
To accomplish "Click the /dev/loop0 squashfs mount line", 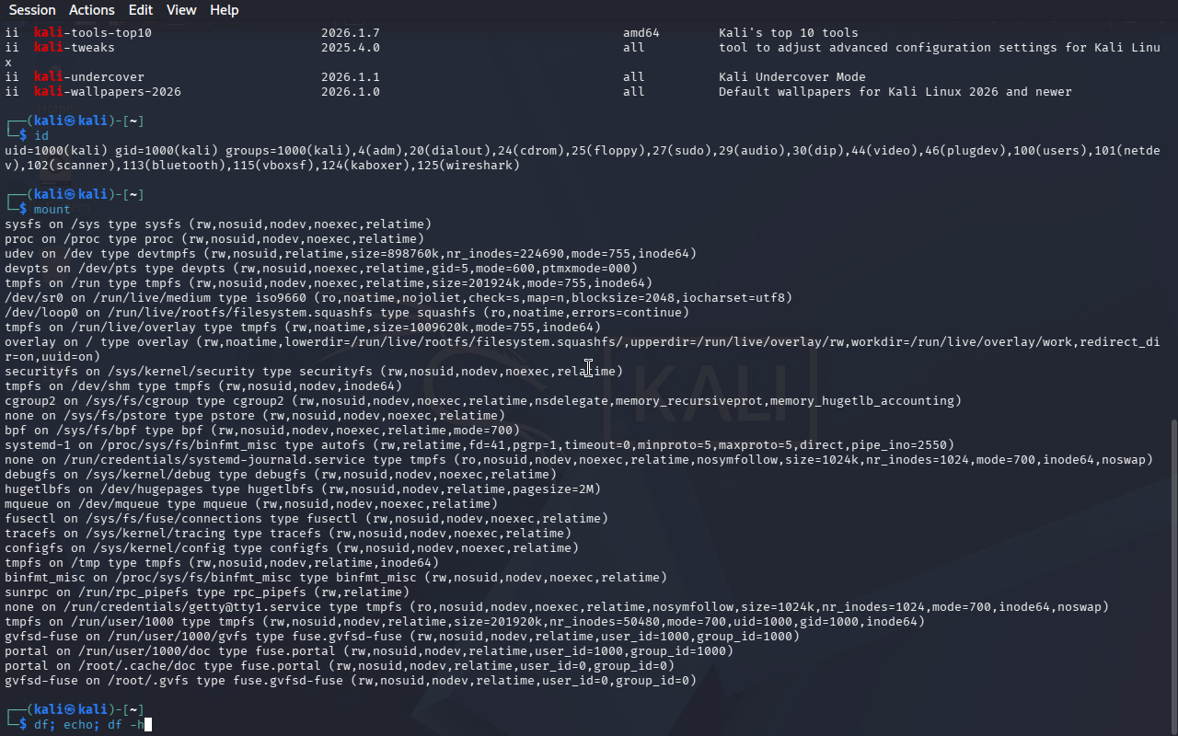I will pyautogui.click(x=346, y=313).
